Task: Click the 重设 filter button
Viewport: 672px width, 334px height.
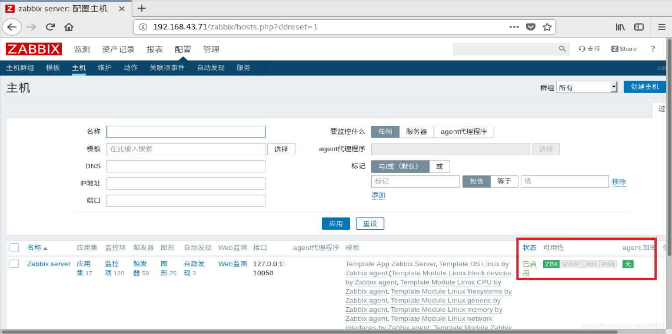Action: [x=370, y=224]
